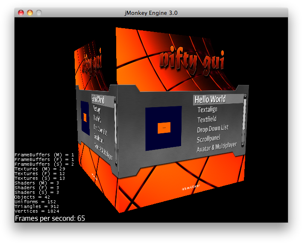Click the Textures (S) = 13 line
This screenshot has height=243, width=302.
click(x=40, y=179)
